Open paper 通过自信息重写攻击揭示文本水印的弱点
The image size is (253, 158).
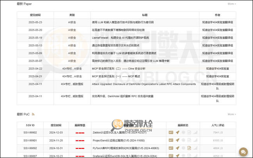[x=116, y=46]
